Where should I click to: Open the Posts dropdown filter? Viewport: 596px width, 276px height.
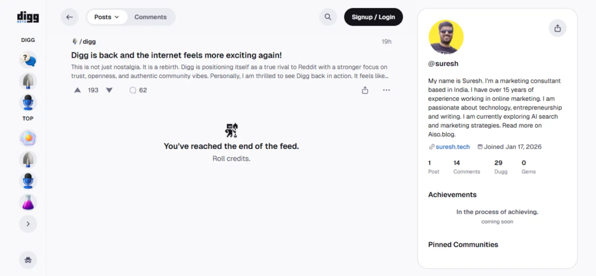coord(107,17)
